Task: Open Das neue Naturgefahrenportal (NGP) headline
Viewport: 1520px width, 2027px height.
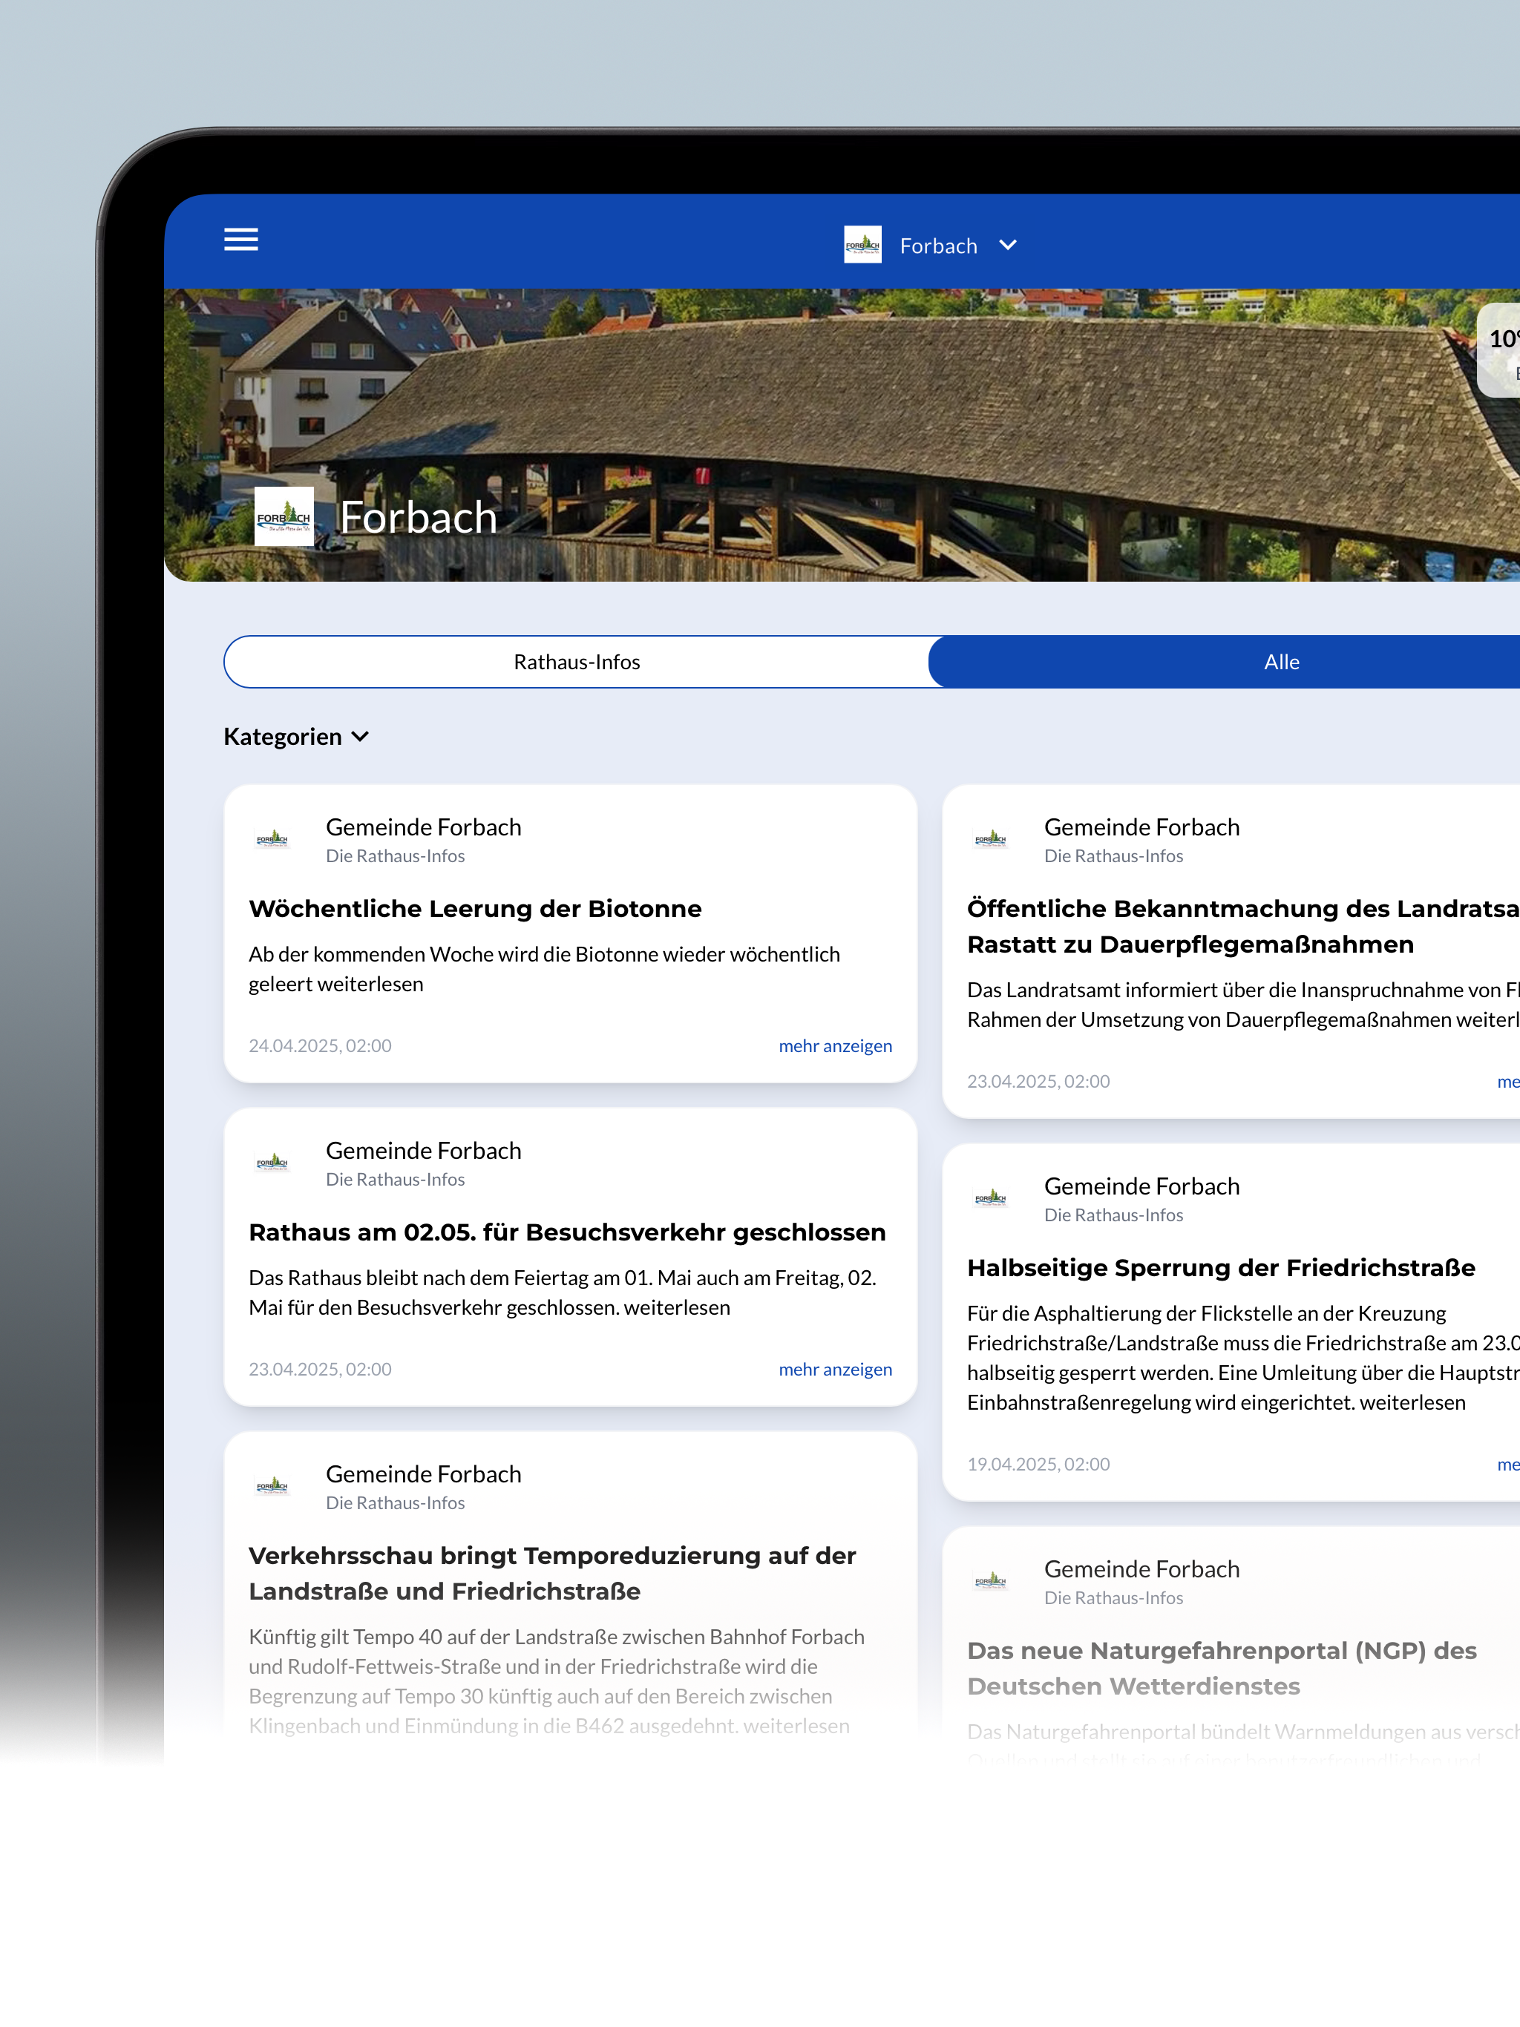Action: tap(1222, 1669)
